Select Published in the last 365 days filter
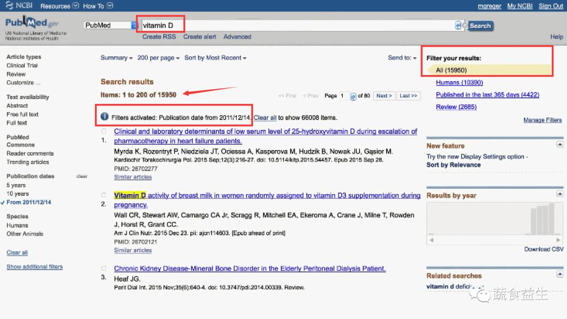The image size is (567, 319). pos(487,94)
